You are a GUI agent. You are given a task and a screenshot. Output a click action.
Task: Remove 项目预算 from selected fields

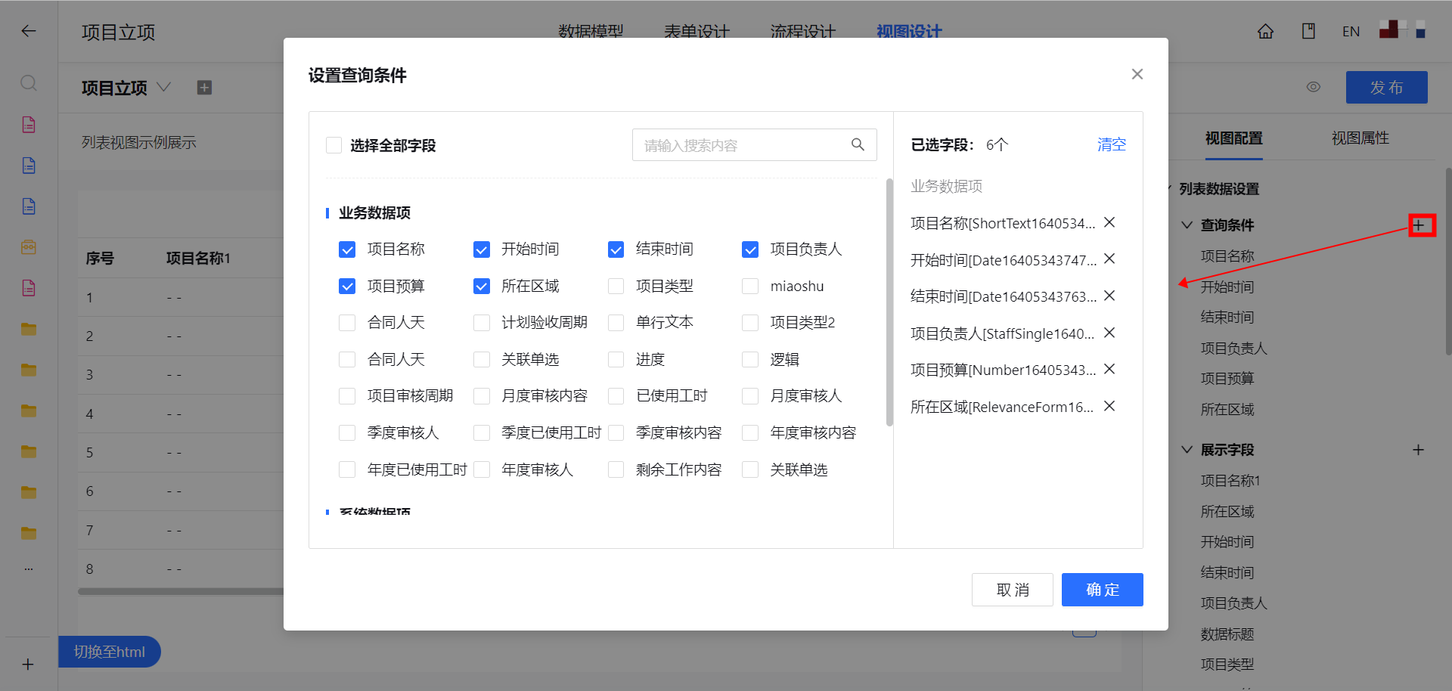point(1109,369)
